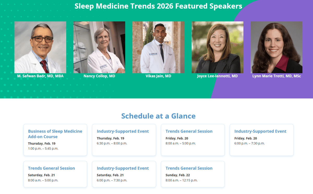Click the 1:00 p.m. – 5:45 p.m. time text
The image size is (313, 194).
pyautogui.click(x=43, y=149)
